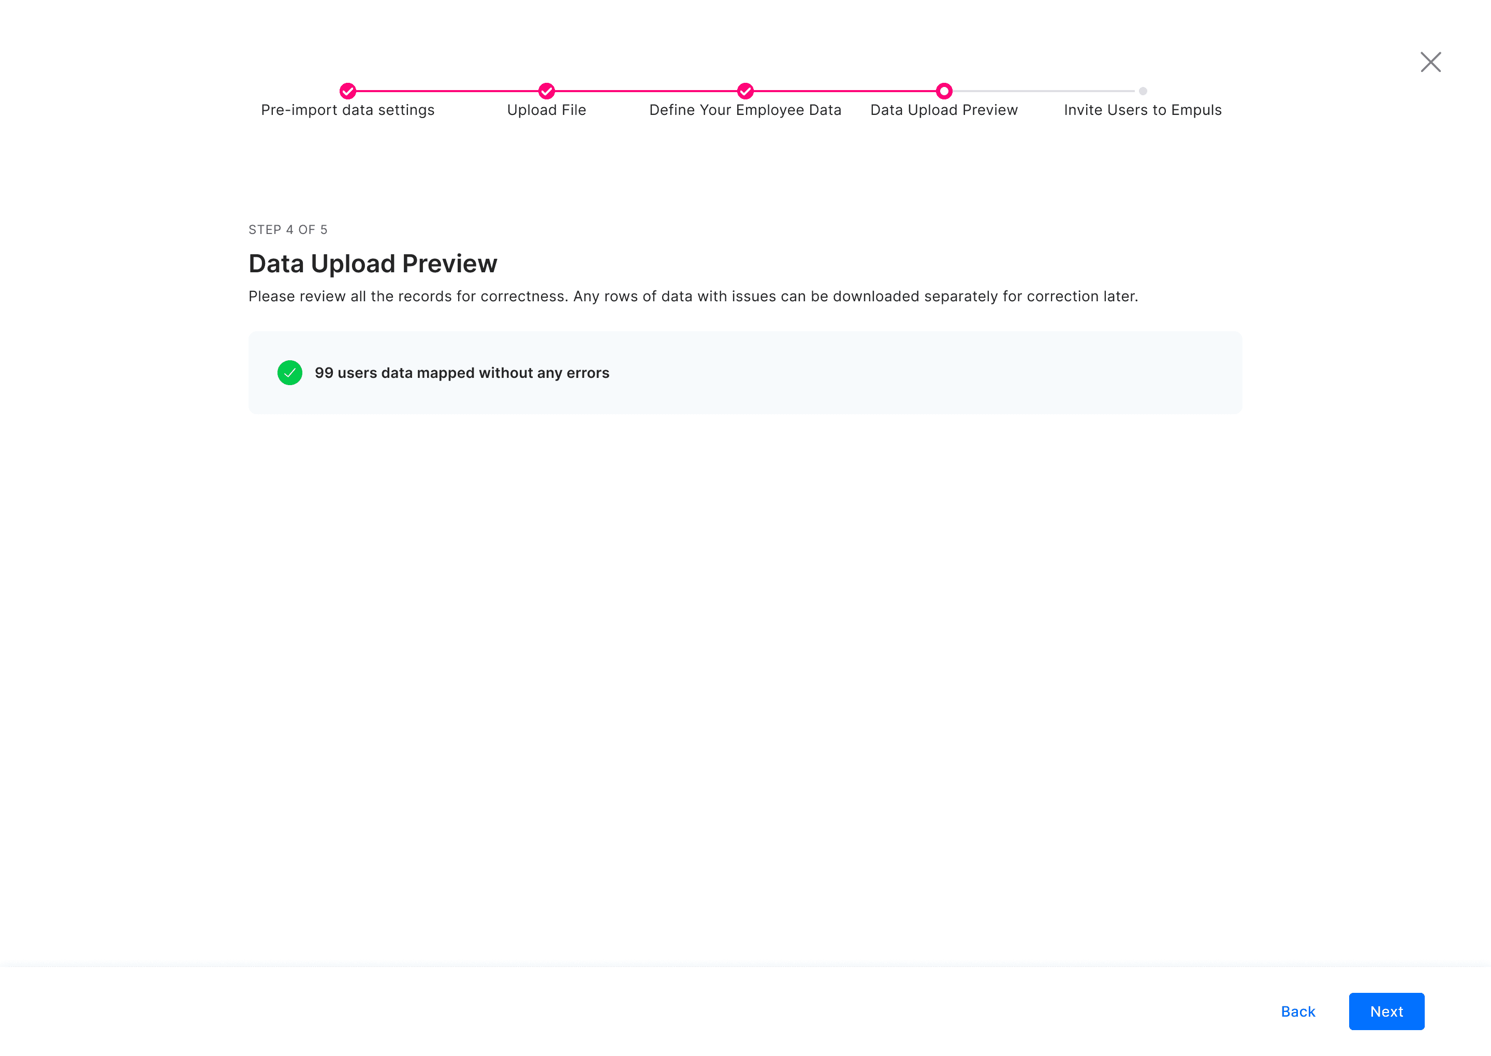Click the Data Upload Preview step label
Image resolution: width=1491 pixels, height=1056 pixels.
(x=943, y=110)
